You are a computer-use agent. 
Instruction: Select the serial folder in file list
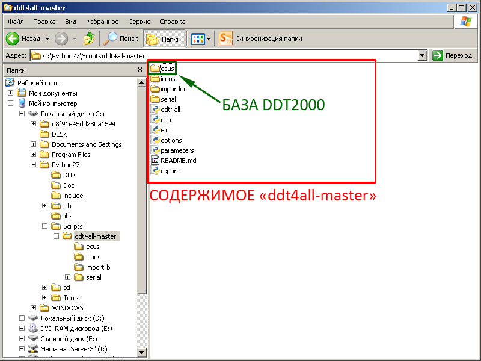point(163,99)
